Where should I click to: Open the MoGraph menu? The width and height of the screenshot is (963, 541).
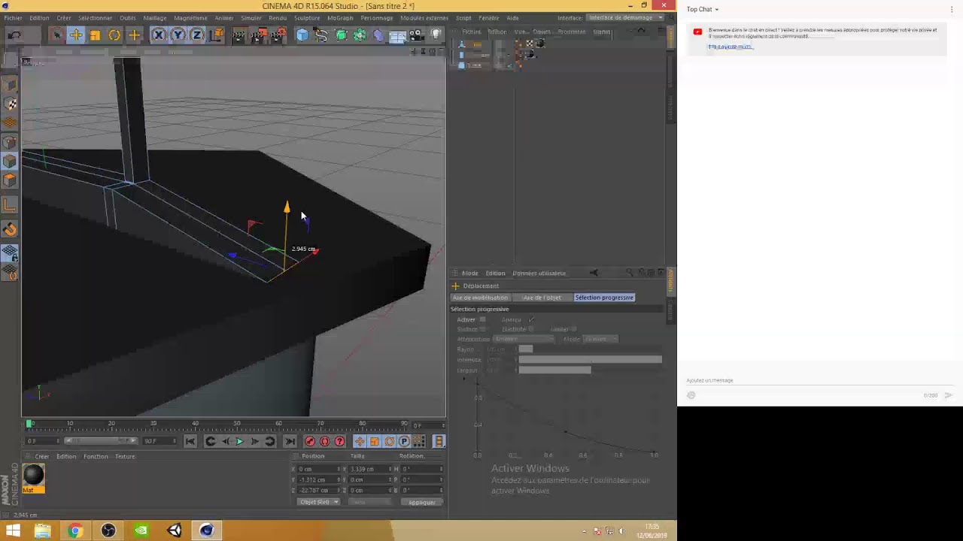point(340,18)
